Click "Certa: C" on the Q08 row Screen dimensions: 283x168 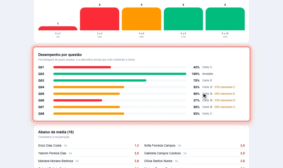point(207,113)
